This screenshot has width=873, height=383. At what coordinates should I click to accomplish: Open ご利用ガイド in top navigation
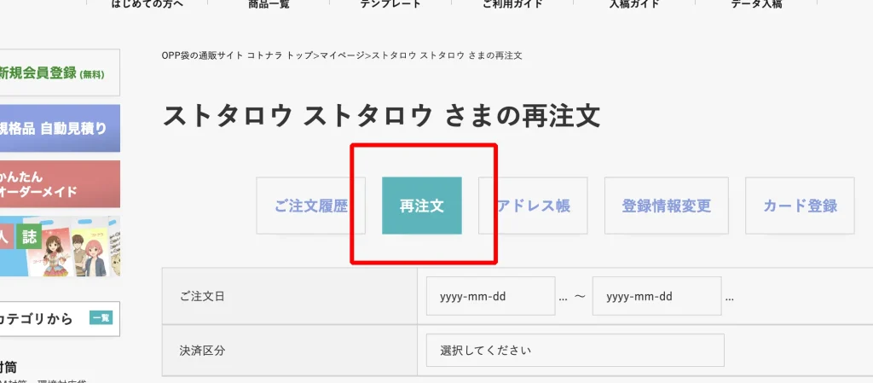pyautogui.click(x=512, y=4)
